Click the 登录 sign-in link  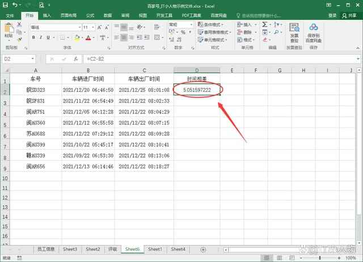pyautogui.click(x=332, y=15)
